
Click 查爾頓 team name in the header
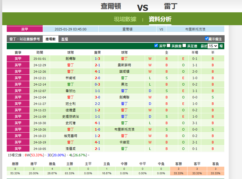coord(111,6)
